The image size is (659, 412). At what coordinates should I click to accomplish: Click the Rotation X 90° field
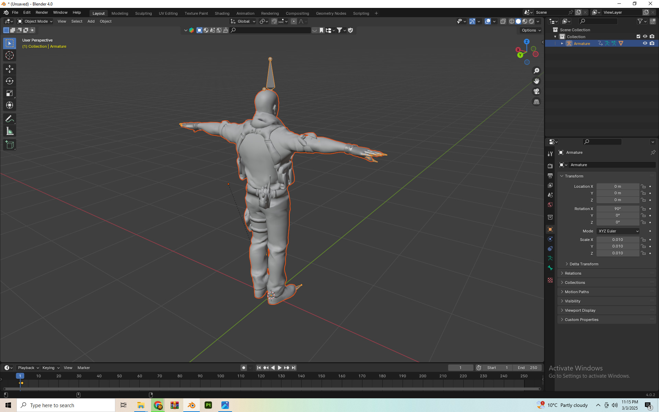point(618,209)
